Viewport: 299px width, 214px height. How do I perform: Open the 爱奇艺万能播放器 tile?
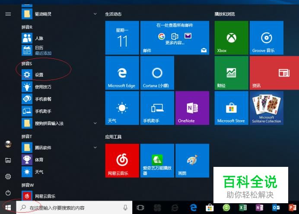pos(157,160)
